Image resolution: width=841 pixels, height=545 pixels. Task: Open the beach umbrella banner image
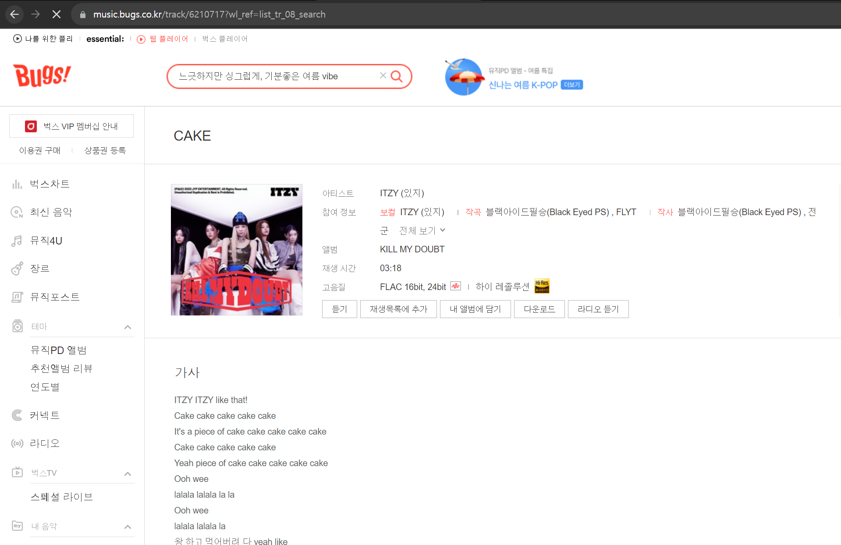[464, 77]
